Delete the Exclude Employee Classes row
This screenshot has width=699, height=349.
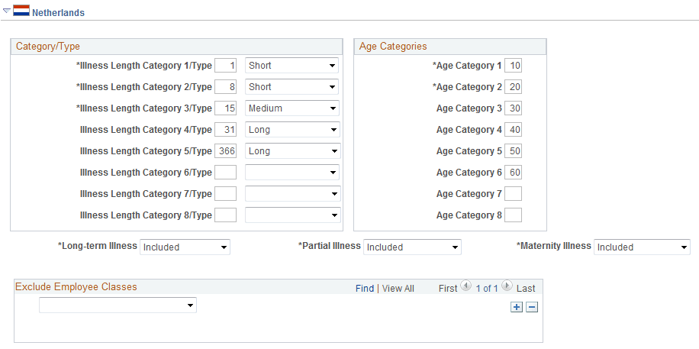(532, 306)
